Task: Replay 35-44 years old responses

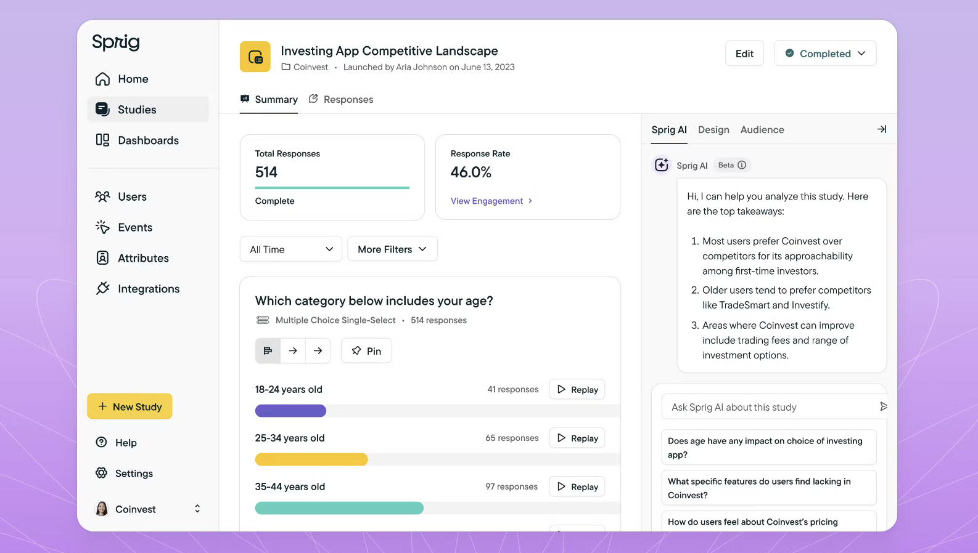Action: [577, 487]
